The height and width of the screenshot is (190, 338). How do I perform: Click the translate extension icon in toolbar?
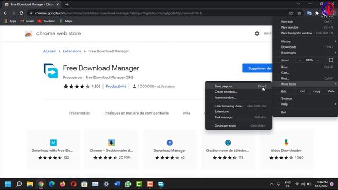pos(309,13)
